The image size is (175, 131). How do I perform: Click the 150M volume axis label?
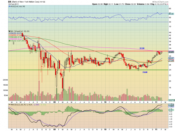5,85
